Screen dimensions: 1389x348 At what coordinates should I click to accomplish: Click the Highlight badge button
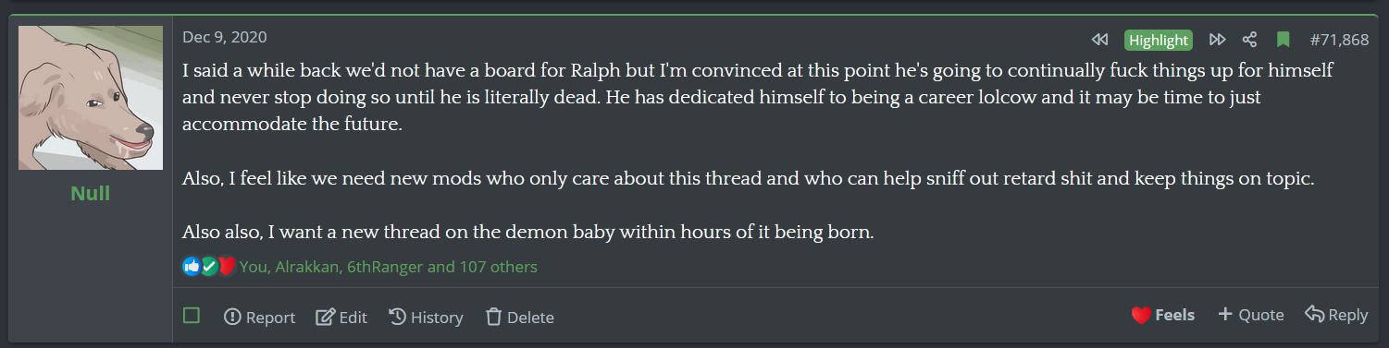pos(1159,40)
